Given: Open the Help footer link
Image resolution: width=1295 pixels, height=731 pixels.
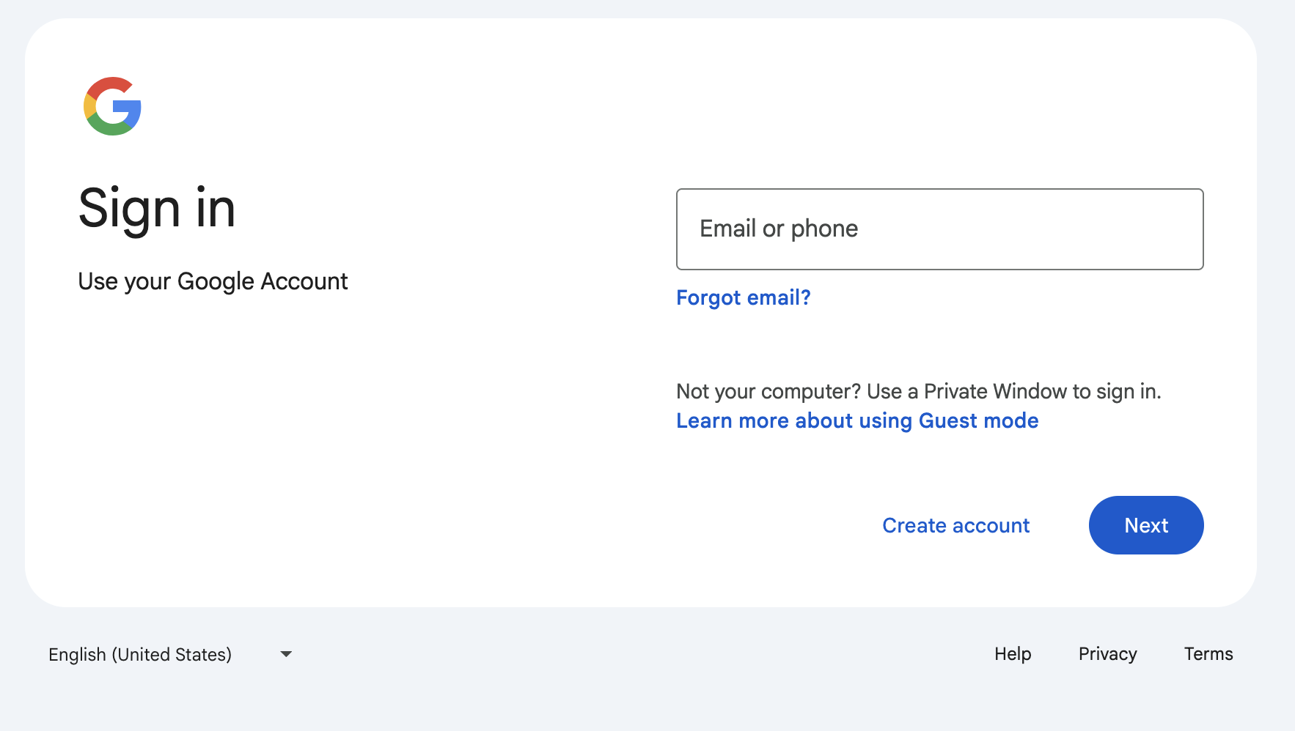Looking at the screenshot, I should (x=1013, y=653).
